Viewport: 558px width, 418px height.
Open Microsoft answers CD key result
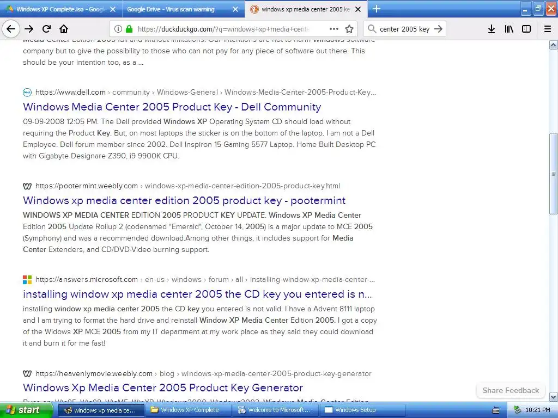tap(197, 294)
